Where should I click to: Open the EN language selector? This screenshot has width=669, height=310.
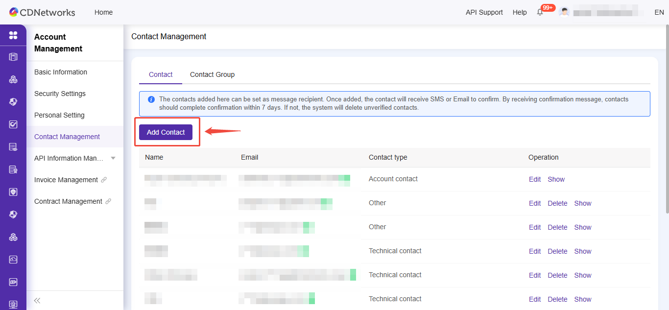(x=659, y=12)
